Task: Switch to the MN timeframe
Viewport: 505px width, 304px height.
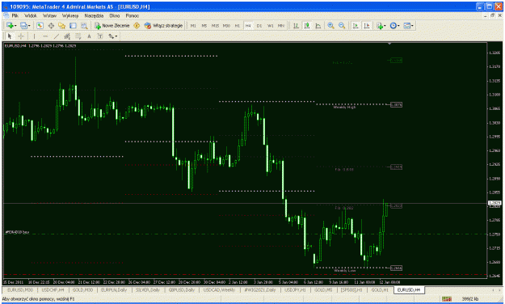Action: pyautogui.click(x=281, y=26)
